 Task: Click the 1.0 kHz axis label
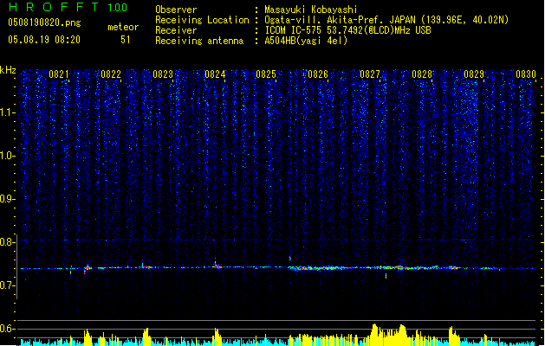pos(8,156)
